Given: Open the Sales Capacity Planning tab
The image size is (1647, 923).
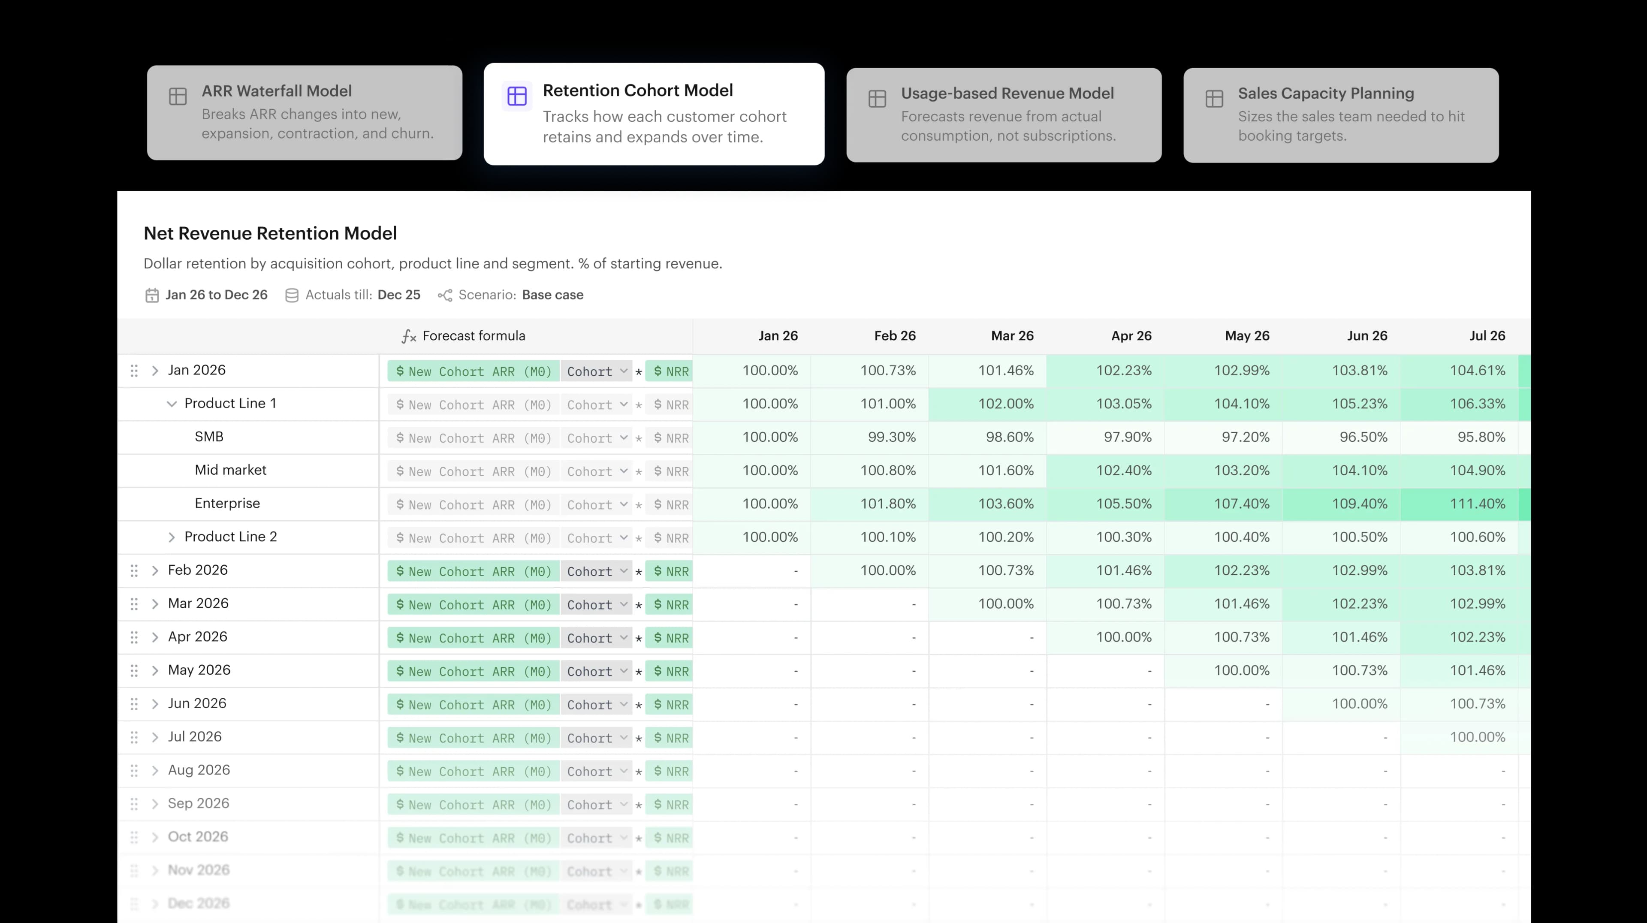Looking at the screenshot, I should point(1341,115).
